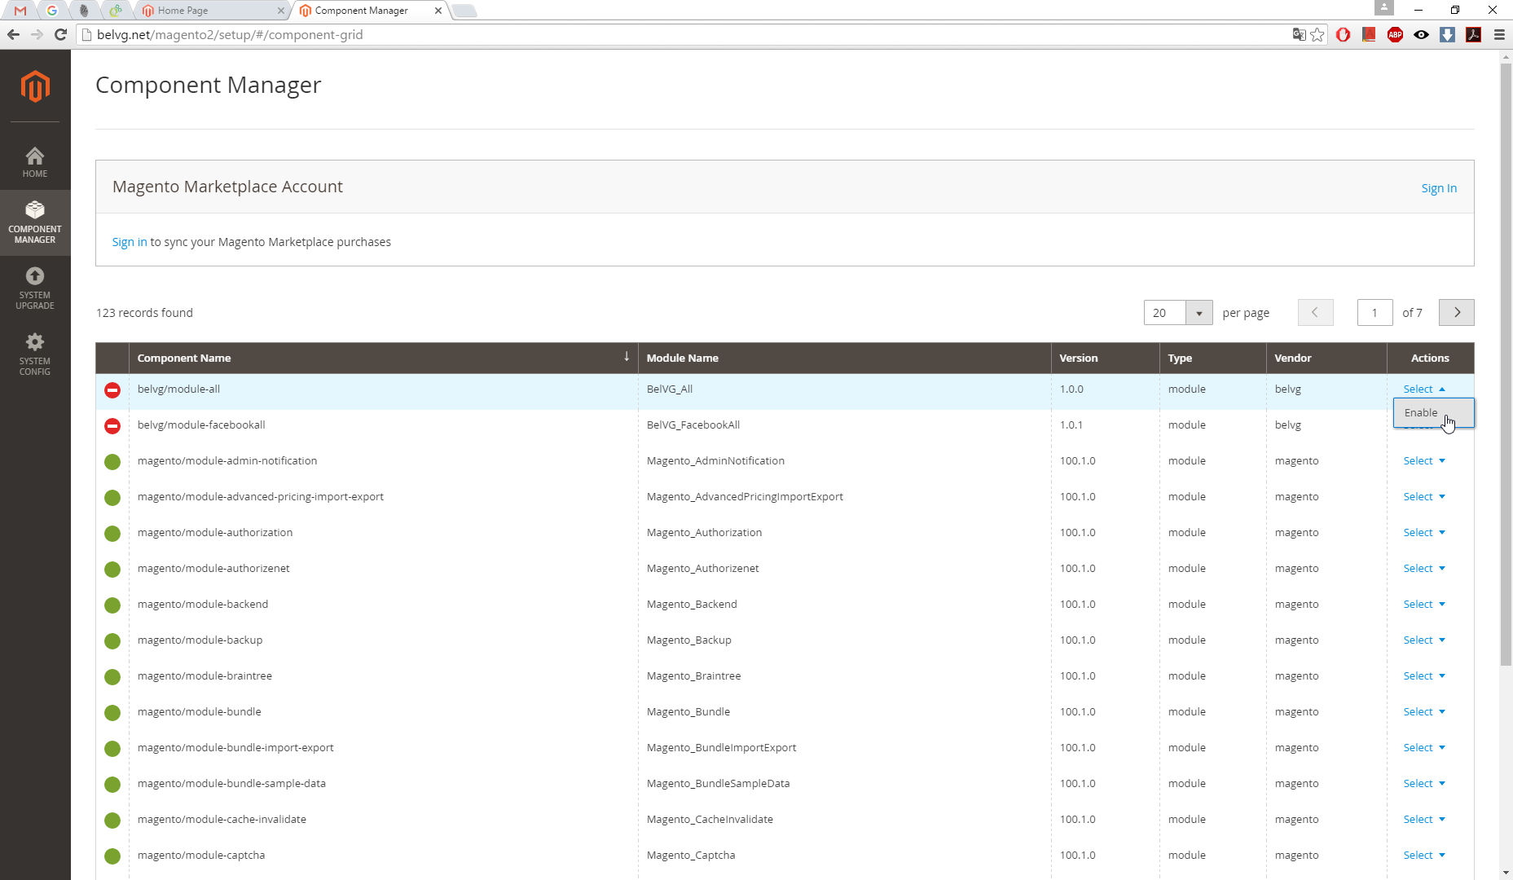1513x880 pixels.
Task: Click the Opera extension icon
Action: [x=1343, y=34]
